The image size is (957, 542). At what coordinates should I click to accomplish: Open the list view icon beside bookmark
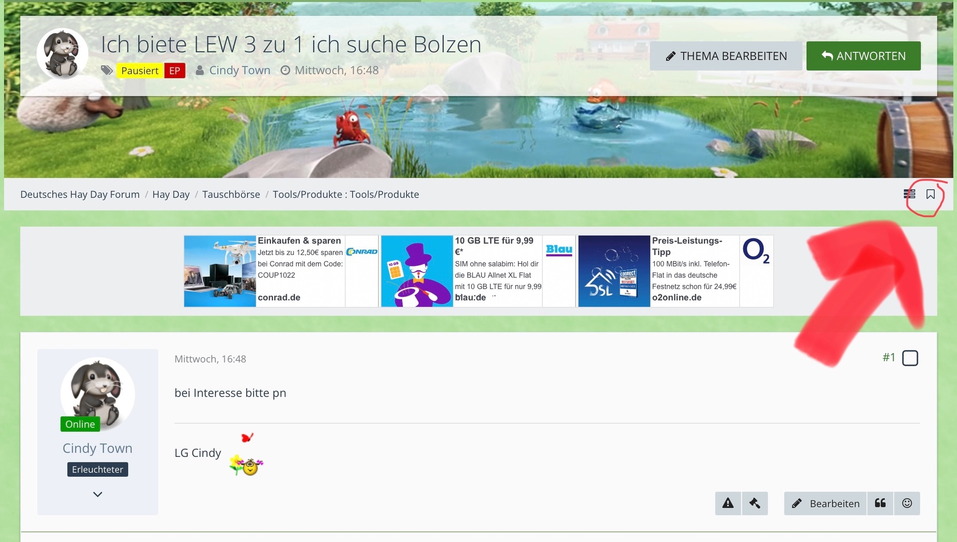click(909, 194)
